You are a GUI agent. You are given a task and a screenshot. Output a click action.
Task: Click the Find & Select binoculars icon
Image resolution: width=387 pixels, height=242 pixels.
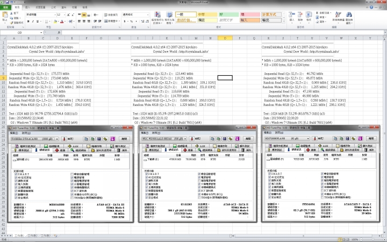pyautogui.click(x=349, y=15)
